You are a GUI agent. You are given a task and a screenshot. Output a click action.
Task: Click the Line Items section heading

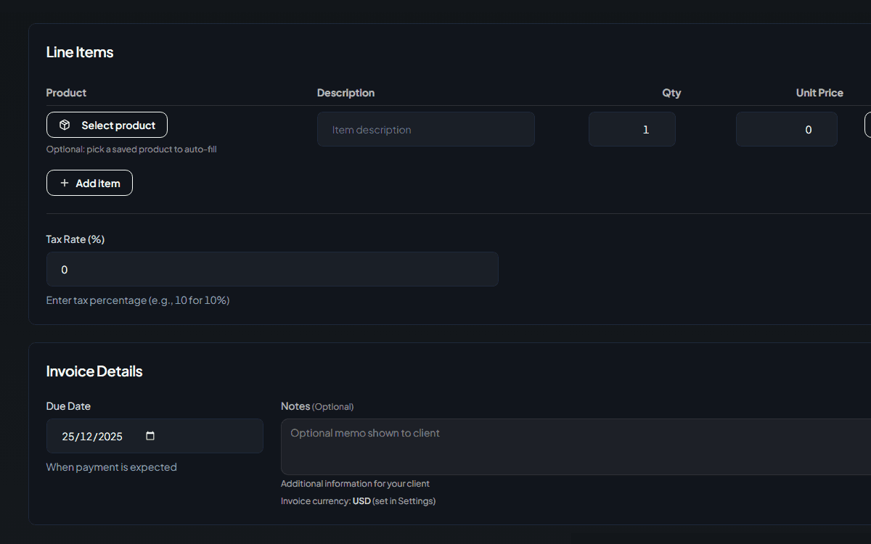point(80,51)
